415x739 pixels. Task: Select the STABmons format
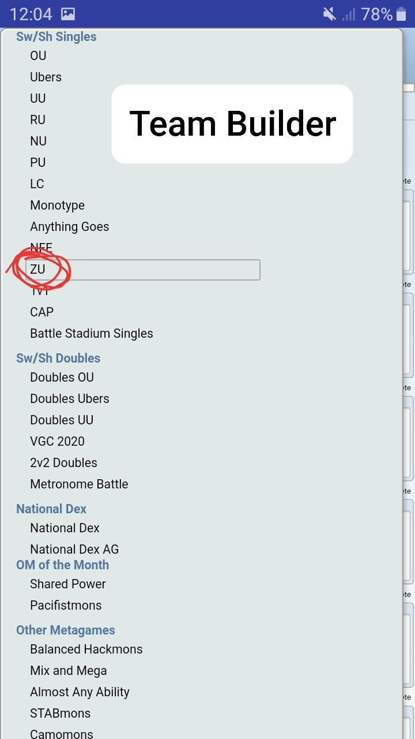(x=60, y=714)
